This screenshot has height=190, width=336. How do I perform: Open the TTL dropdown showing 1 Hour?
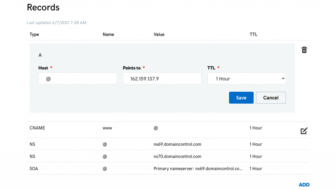tap(246, 79)
